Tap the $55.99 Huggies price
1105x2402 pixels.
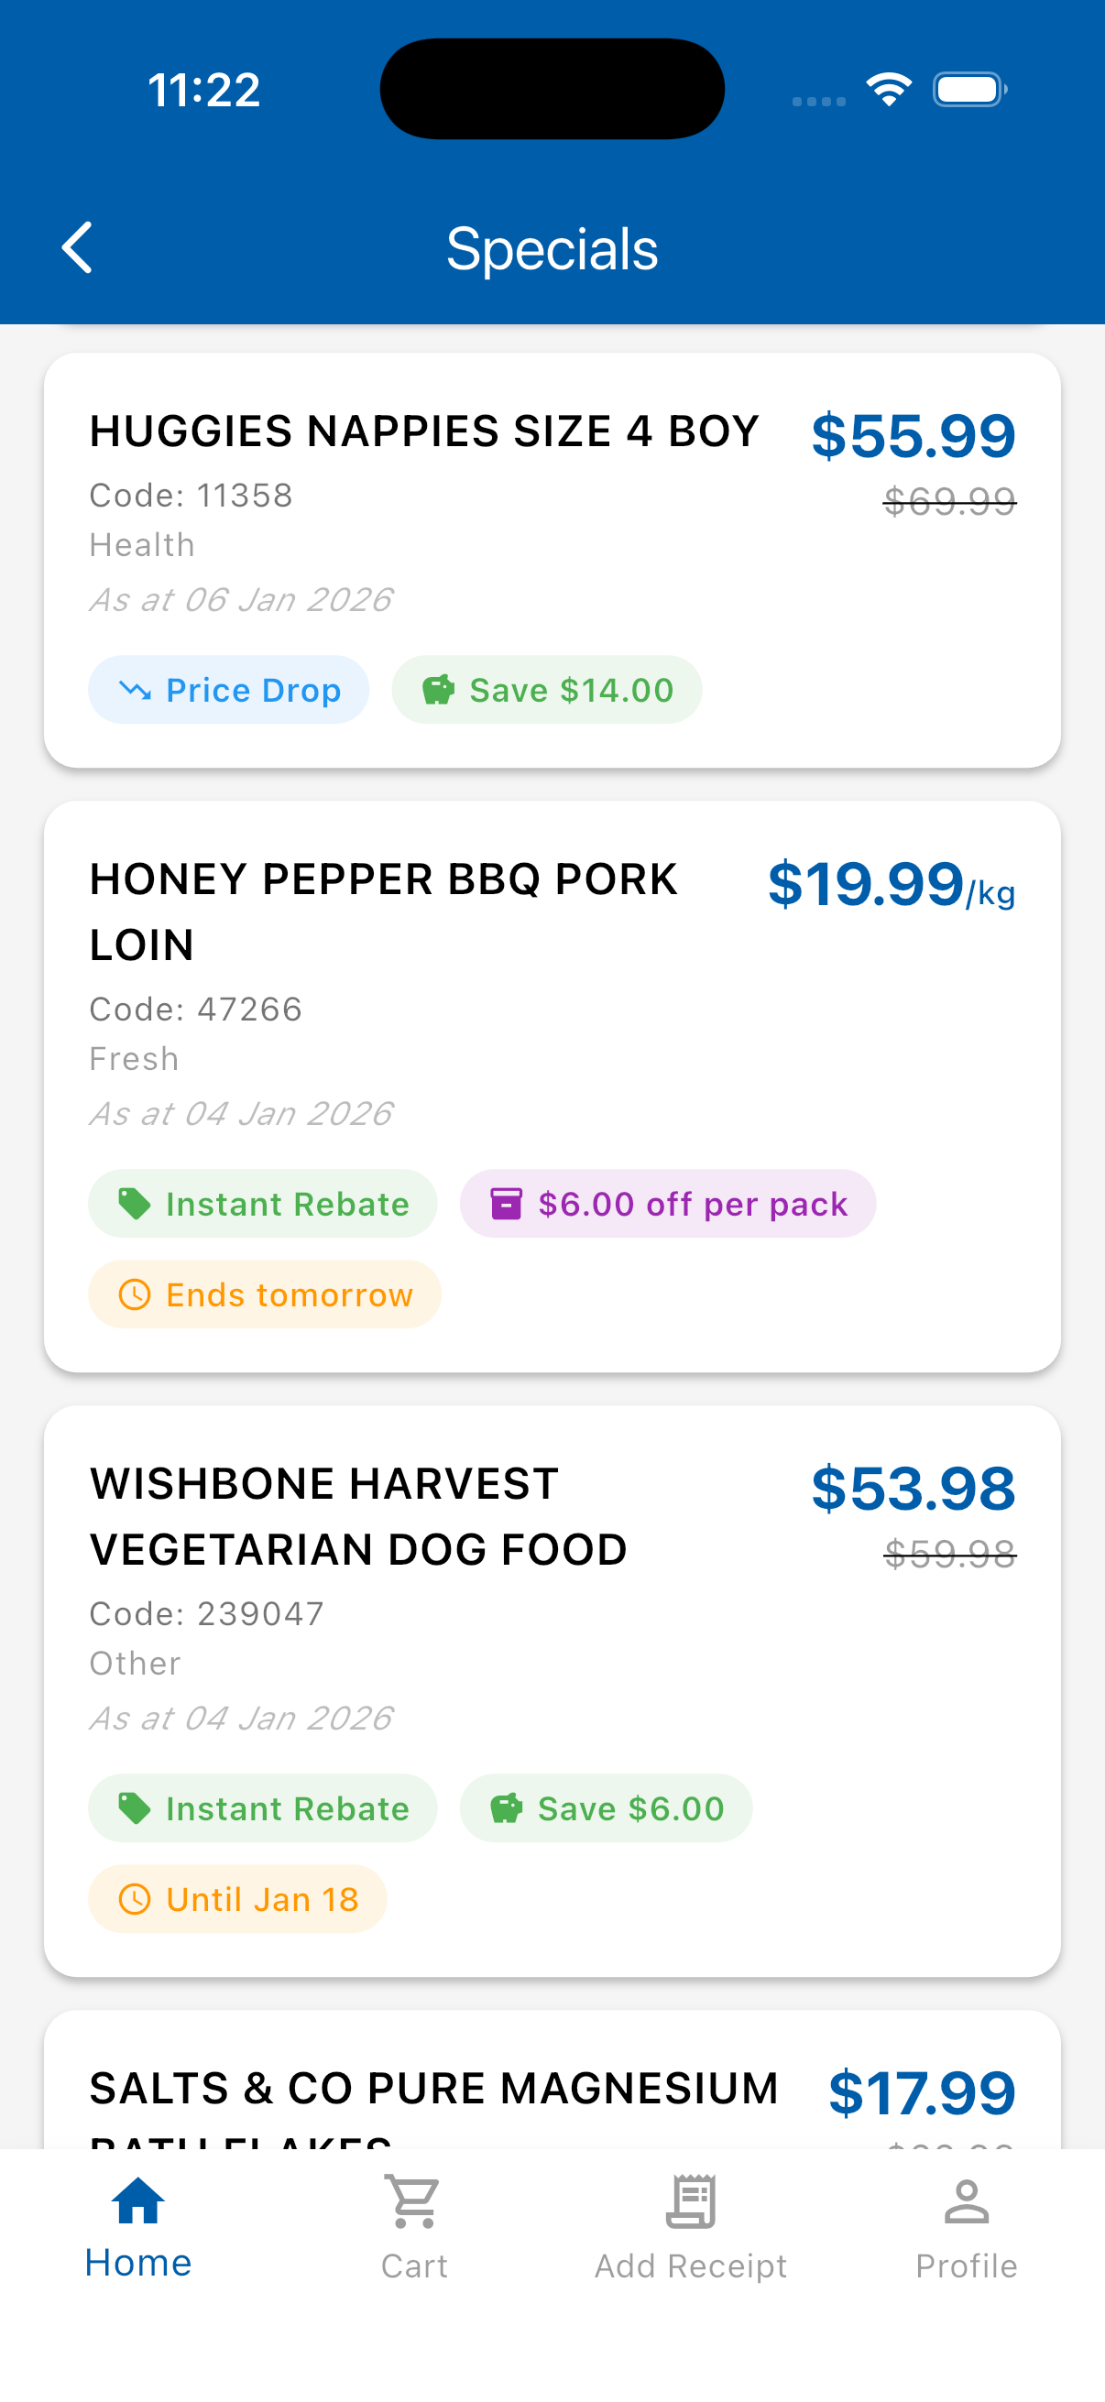pos(913,435)
